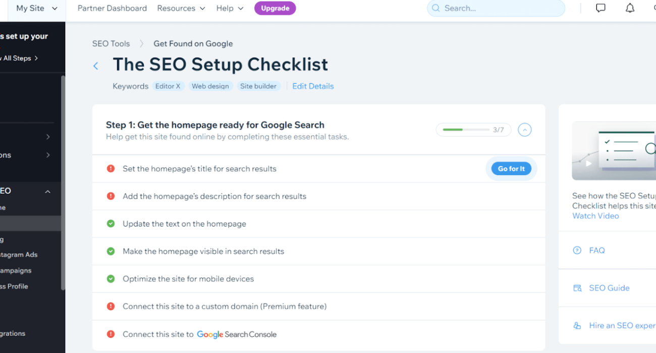Click Go for It button
This screenshot has height=353, width=656.
pyautogui.click(x=511, y=168)
